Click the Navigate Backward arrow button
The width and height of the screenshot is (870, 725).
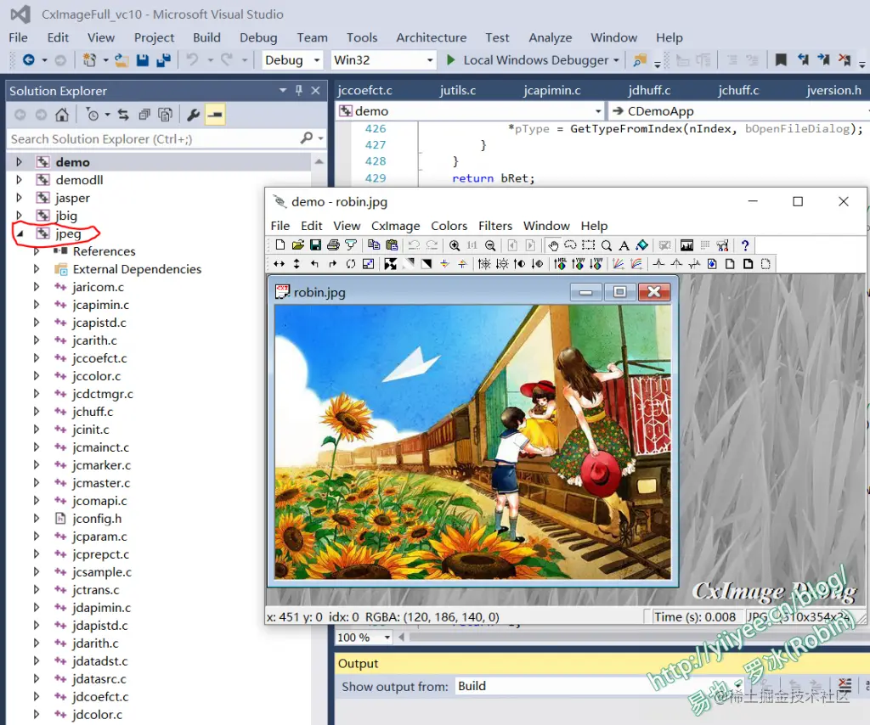29,60
